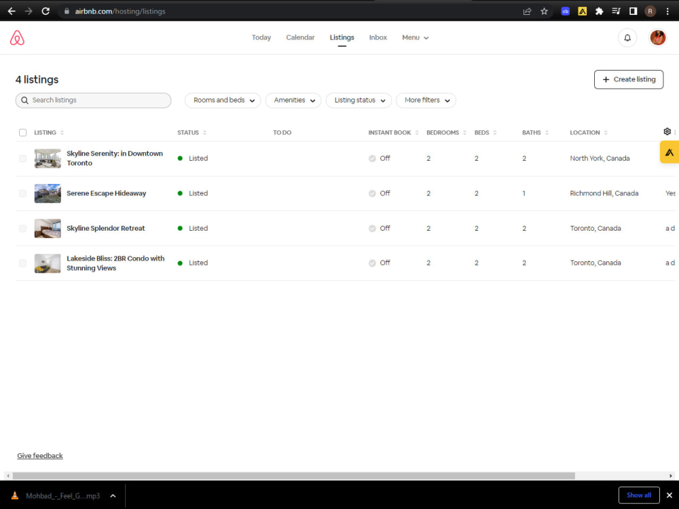Click the yellow side-panel extension tab
This screenshot has width=679, height=509.
[x=669, y=152]
